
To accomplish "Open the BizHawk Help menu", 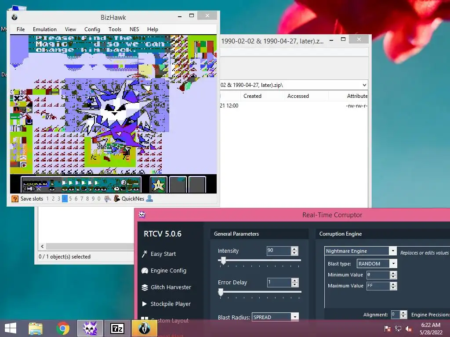I will 152,29.
